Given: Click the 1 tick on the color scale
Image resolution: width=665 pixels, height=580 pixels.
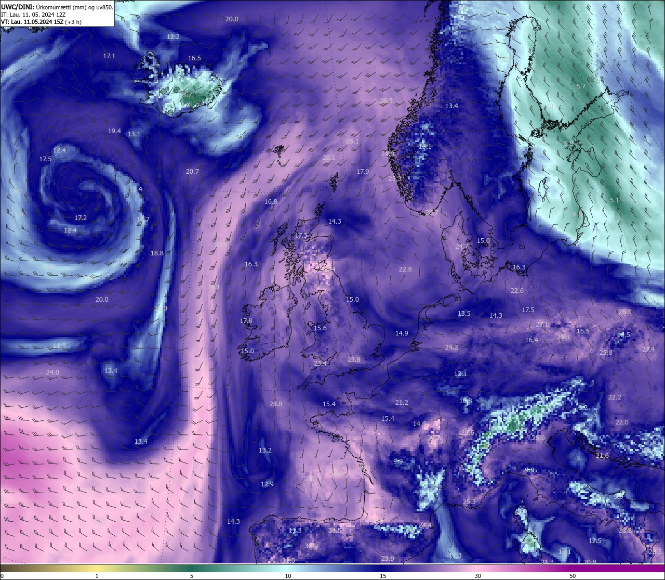Looking at the screenshot, I should click(x=97, y=576).
